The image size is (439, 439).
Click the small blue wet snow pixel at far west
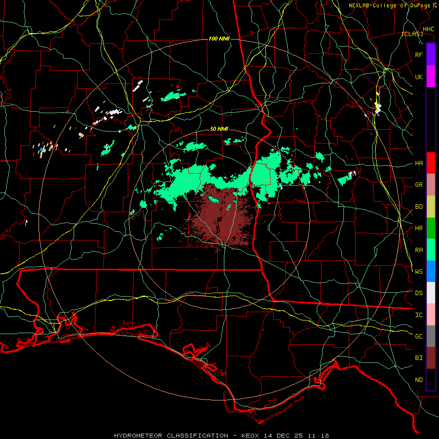click(41, 150)
